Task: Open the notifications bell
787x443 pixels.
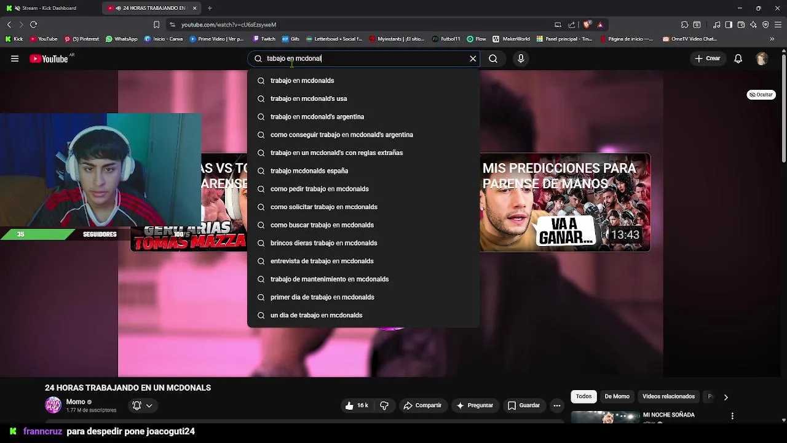Action: 738,58
